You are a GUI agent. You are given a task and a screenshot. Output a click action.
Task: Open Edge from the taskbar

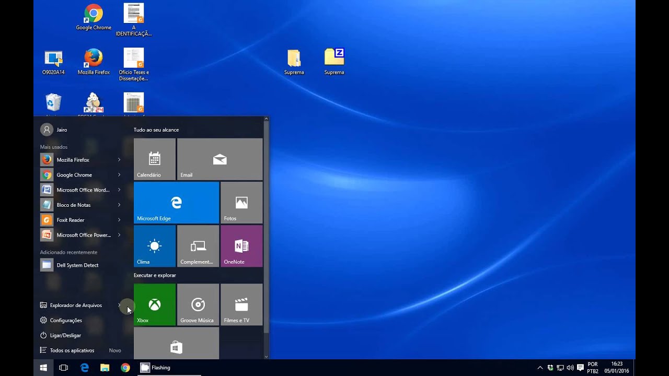point(85,368)
